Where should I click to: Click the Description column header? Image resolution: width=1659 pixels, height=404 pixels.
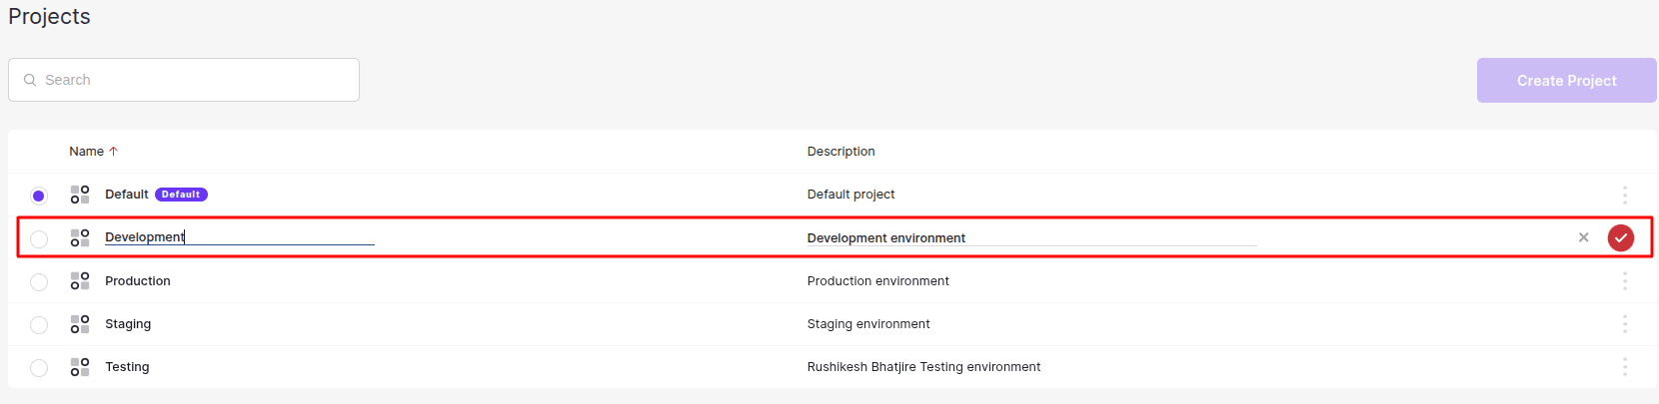pyautogui.click(x=840, y=152)
